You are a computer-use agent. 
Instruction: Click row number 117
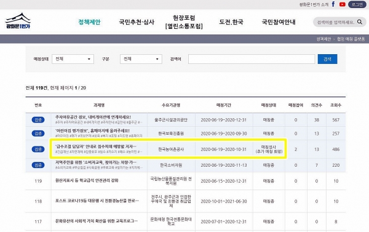38,222
